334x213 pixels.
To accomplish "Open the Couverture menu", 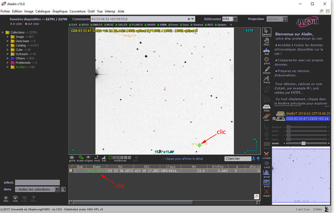I will coord(77,11).
